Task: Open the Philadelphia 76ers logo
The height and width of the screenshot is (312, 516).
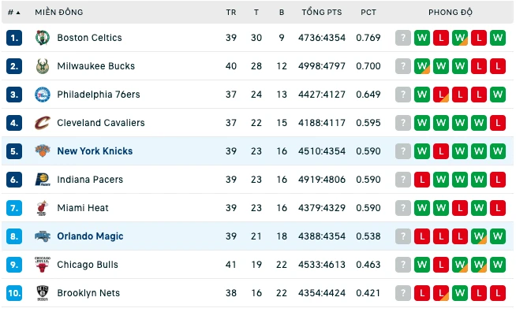Action: click(x=43, y=95)
